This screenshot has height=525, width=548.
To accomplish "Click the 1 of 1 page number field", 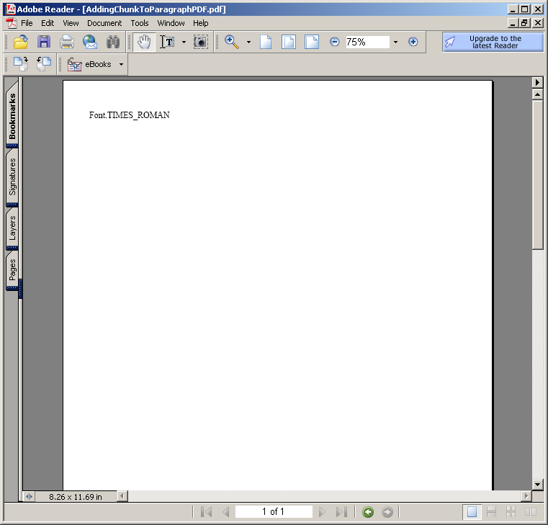I will click(274, 512).
